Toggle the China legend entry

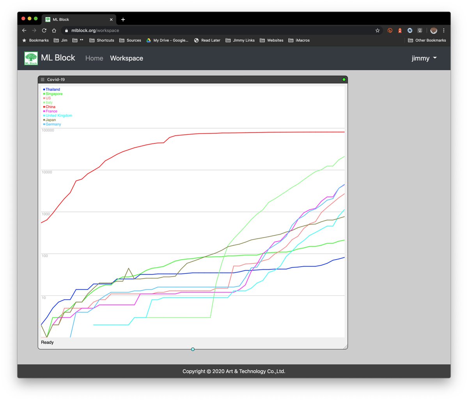pyautogui.click(x=49, y=107)
